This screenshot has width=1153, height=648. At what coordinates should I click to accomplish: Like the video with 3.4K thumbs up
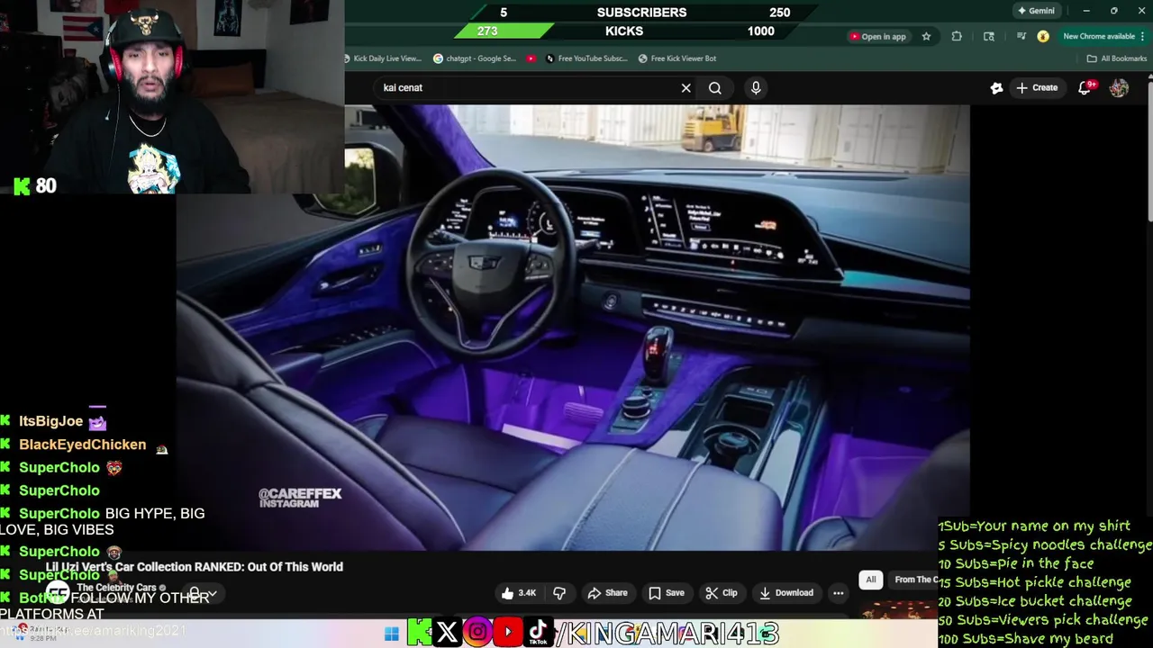pos(519,593)
